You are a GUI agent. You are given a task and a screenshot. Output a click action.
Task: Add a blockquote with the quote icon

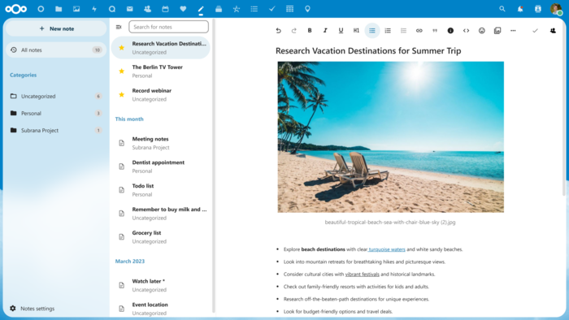click(x=435, y=30)
